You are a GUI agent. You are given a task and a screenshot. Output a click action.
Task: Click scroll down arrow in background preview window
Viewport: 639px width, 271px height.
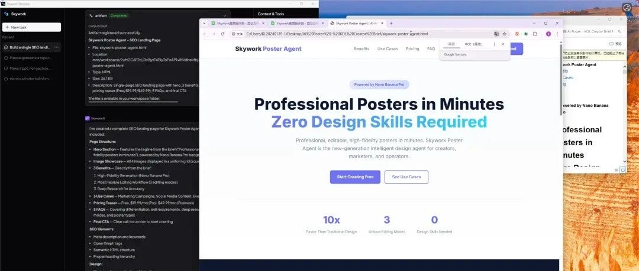click(x=624, y=162)
